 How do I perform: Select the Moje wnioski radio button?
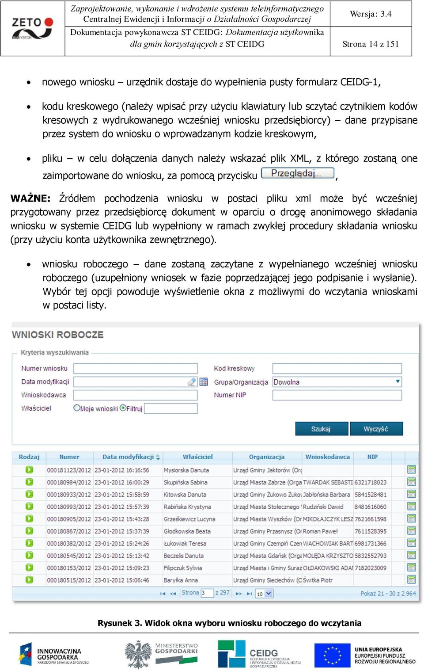tap(77, 408)
